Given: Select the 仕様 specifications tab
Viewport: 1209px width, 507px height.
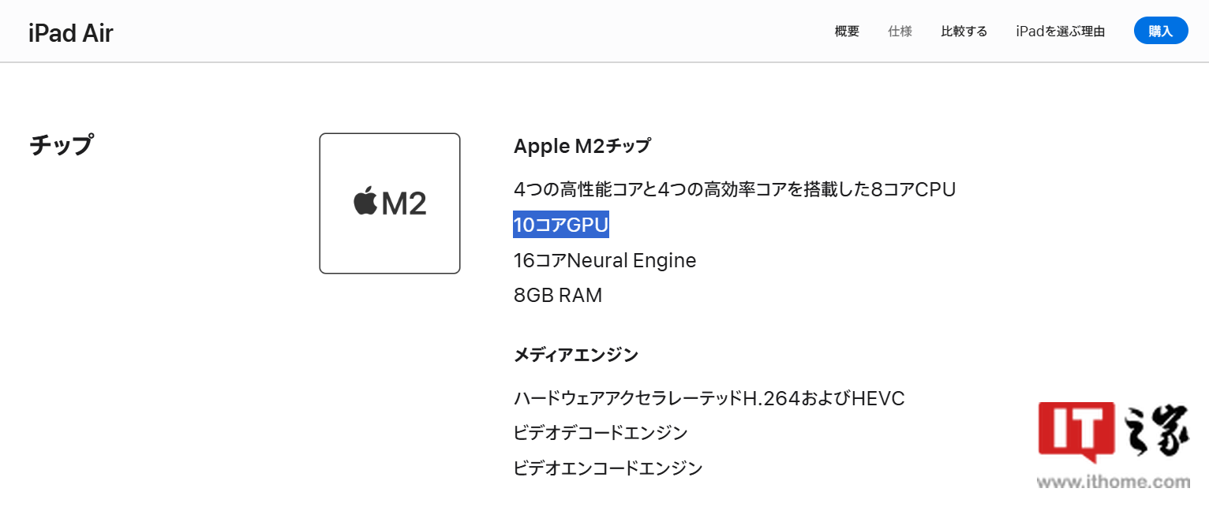Looking at the screenshot, I should coord(899,31).
